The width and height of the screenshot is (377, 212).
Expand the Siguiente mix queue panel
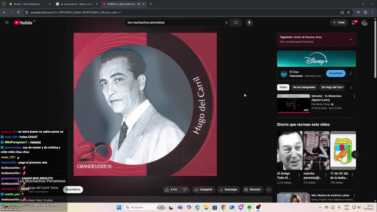[x=350, y=39]
